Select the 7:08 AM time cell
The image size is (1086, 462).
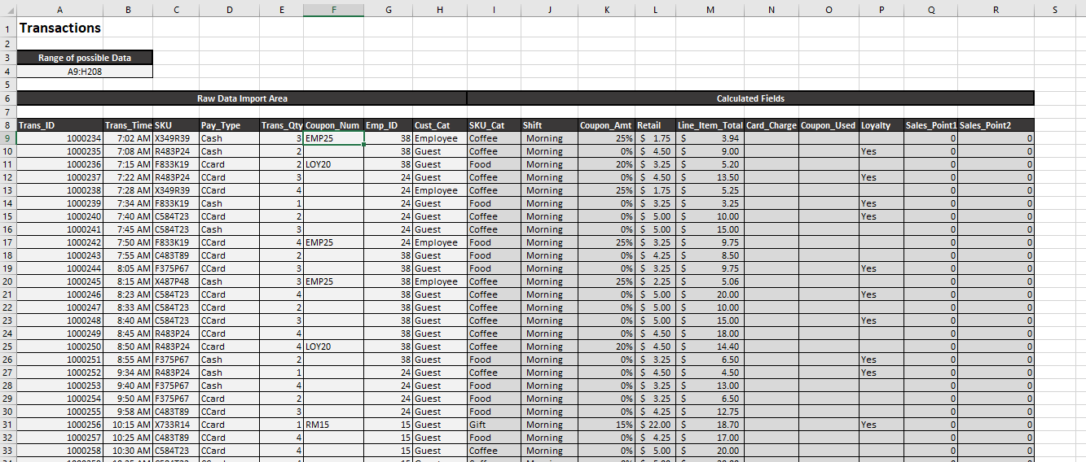coord(128,151)
